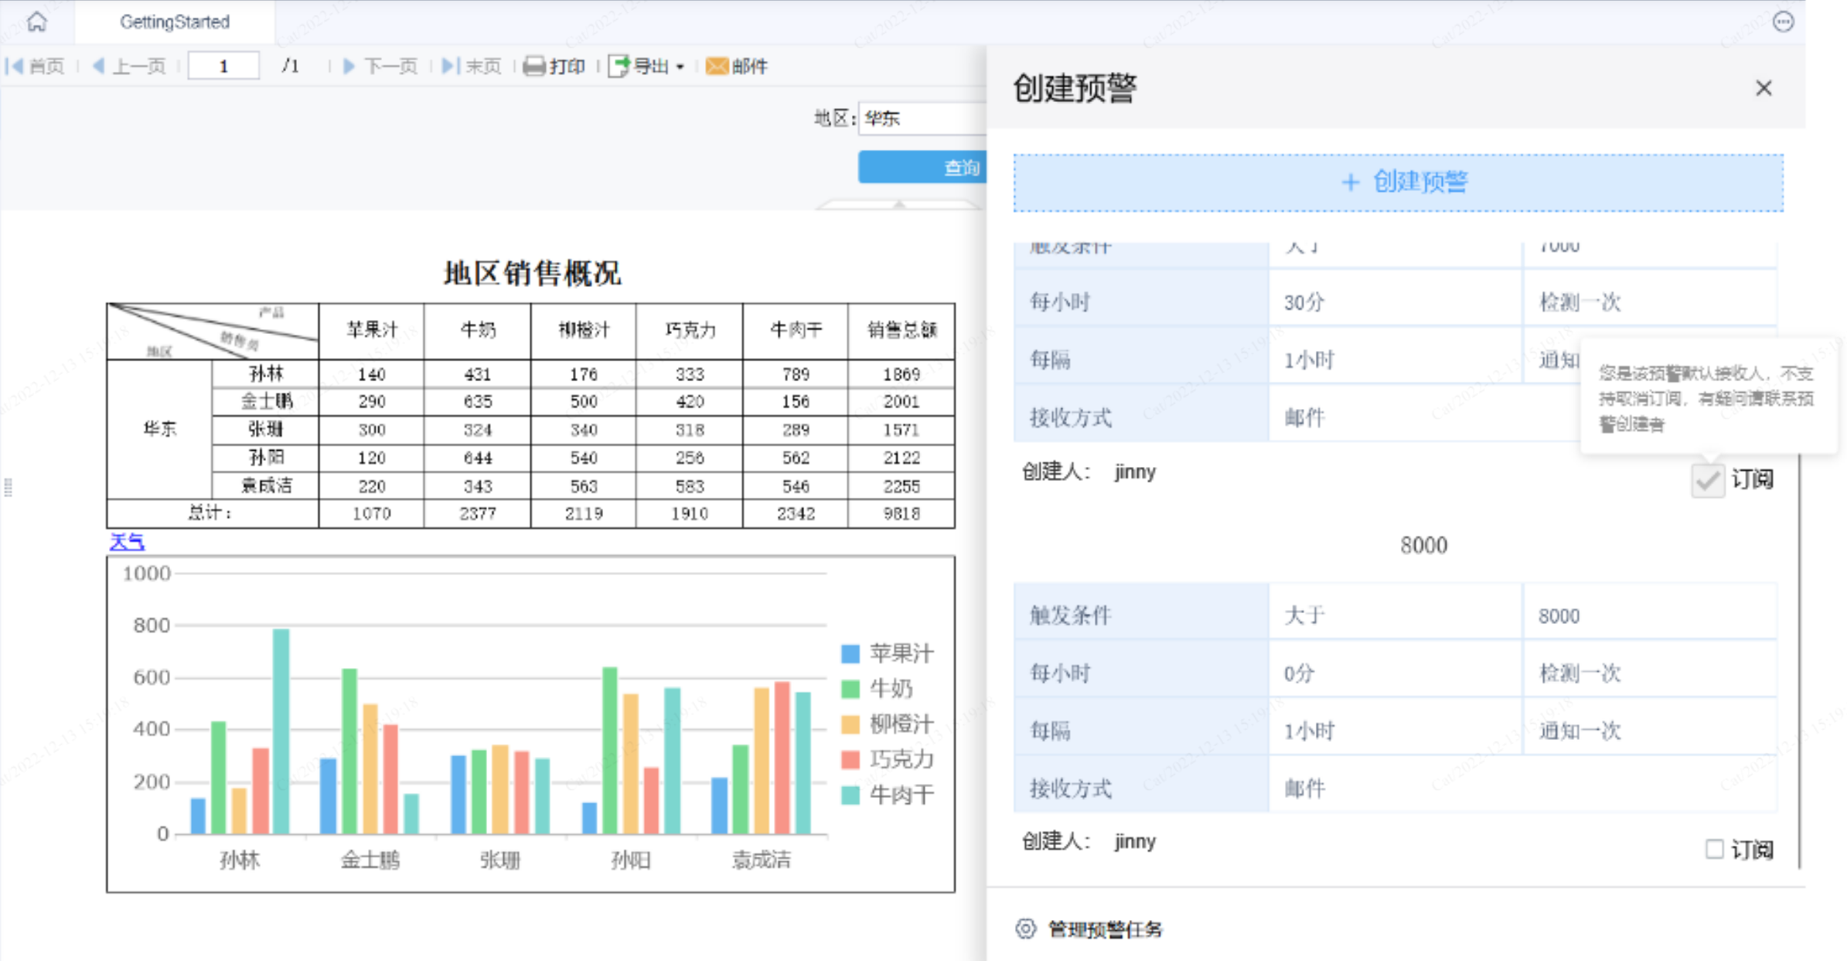The height and width of the screenshot is (961, 1847).
Task: Open the 地区 region combo box
Action: coord(922,118)
